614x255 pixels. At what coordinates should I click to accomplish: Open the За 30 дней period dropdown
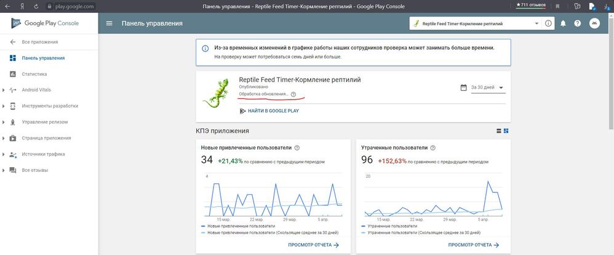487,88
